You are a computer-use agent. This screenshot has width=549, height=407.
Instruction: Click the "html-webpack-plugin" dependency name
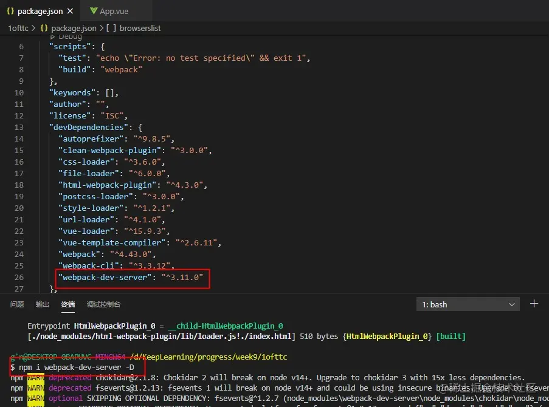(x=108, y=185)
